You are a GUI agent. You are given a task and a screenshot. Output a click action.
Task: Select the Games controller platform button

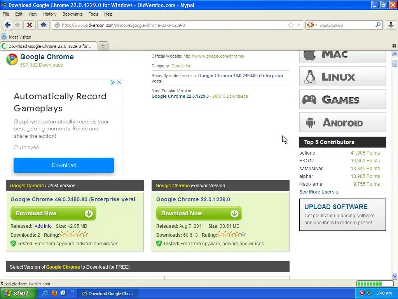point(342,99)
